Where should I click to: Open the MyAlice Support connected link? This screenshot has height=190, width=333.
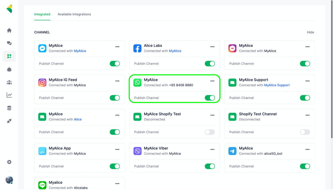tap(277, 85)
